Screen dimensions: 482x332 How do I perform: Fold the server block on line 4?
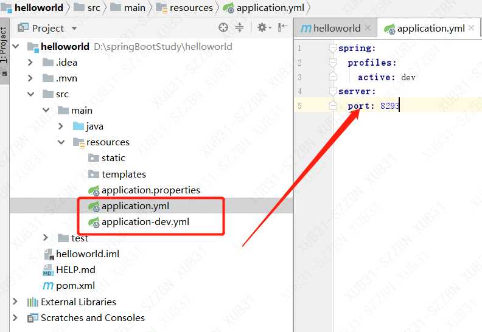pos(333,91)
